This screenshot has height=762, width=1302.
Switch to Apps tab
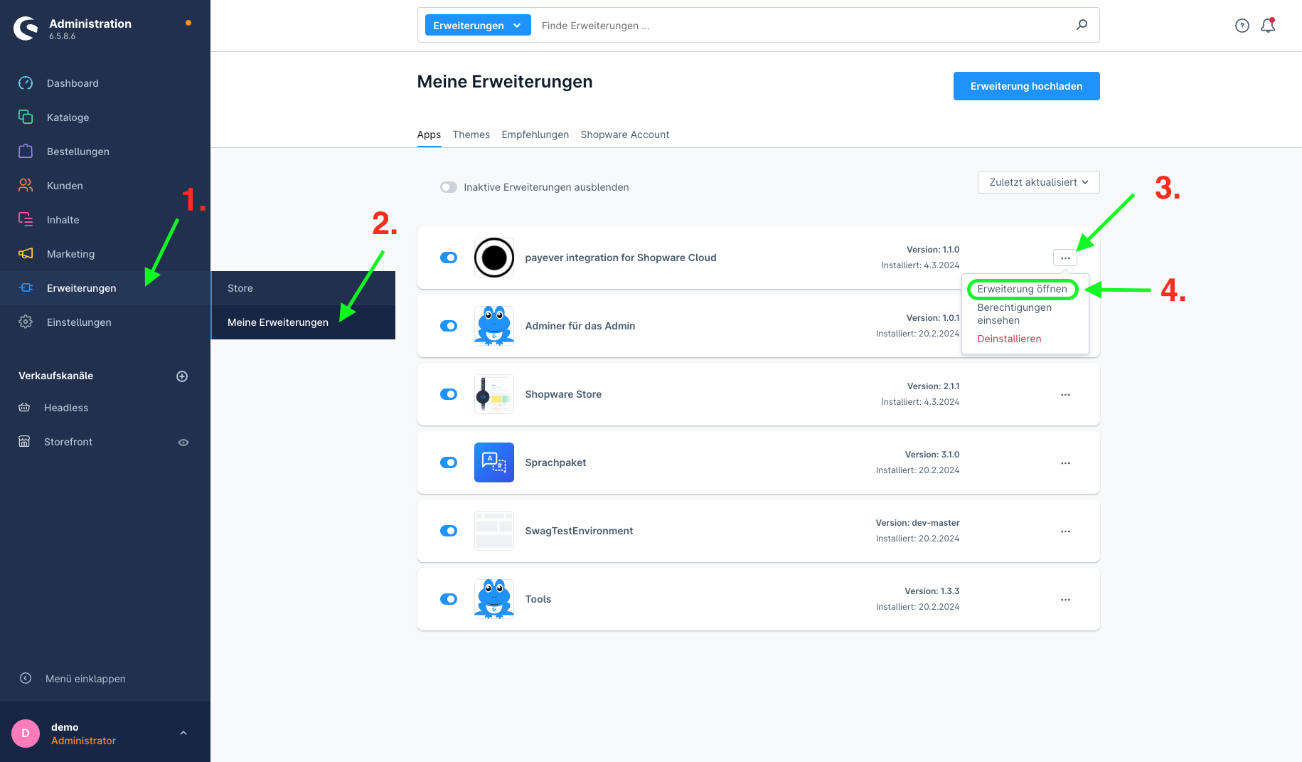pos(429,134)
